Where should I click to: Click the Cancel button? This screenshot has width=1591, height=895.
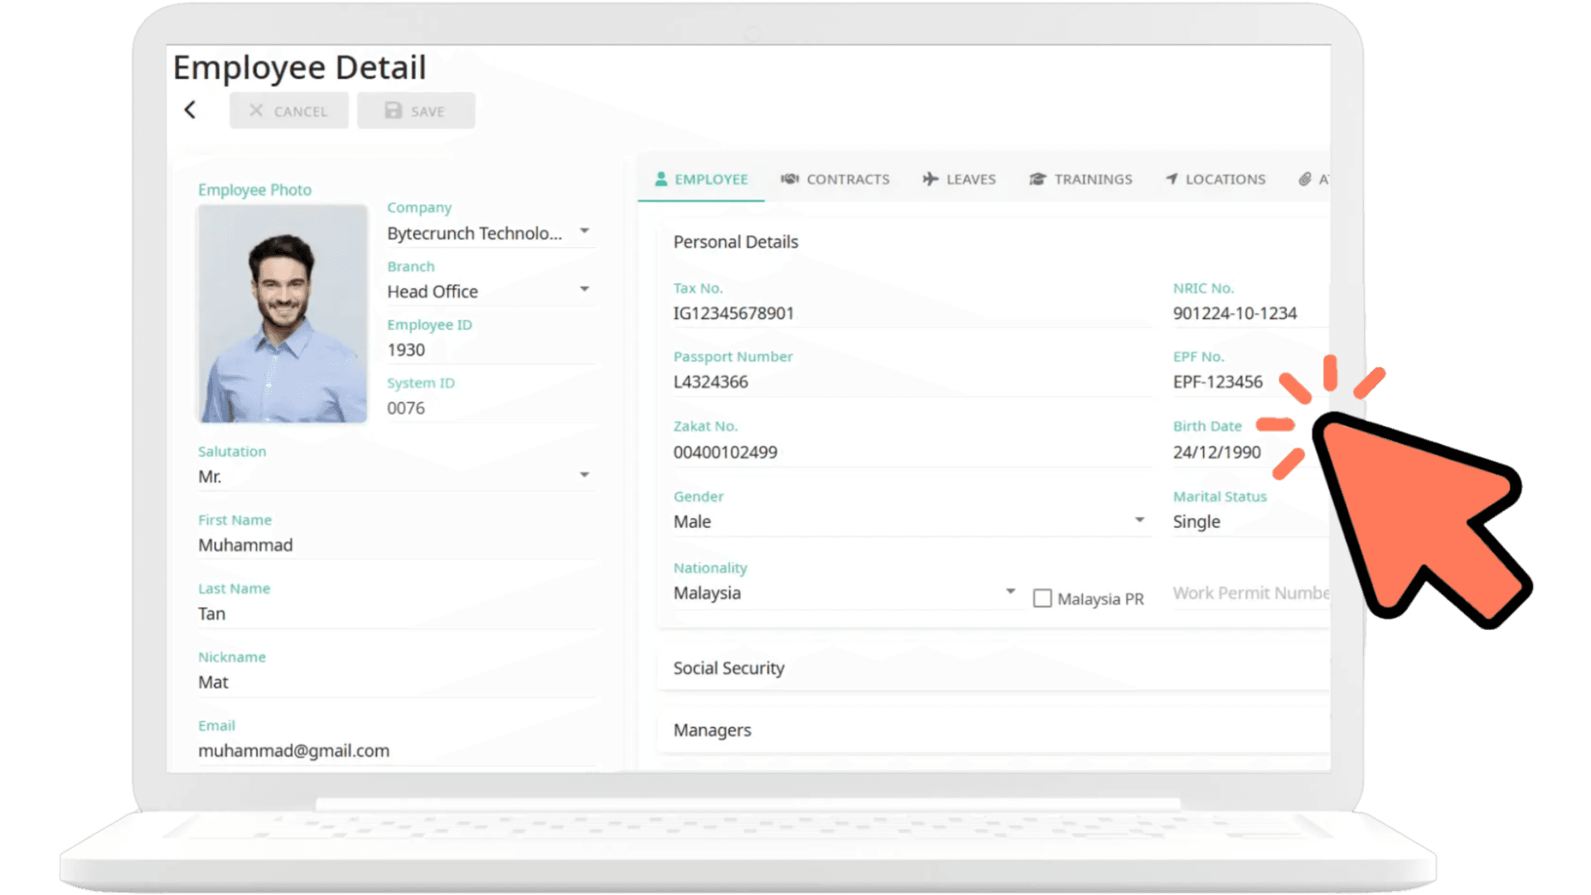tap(288, 110)
